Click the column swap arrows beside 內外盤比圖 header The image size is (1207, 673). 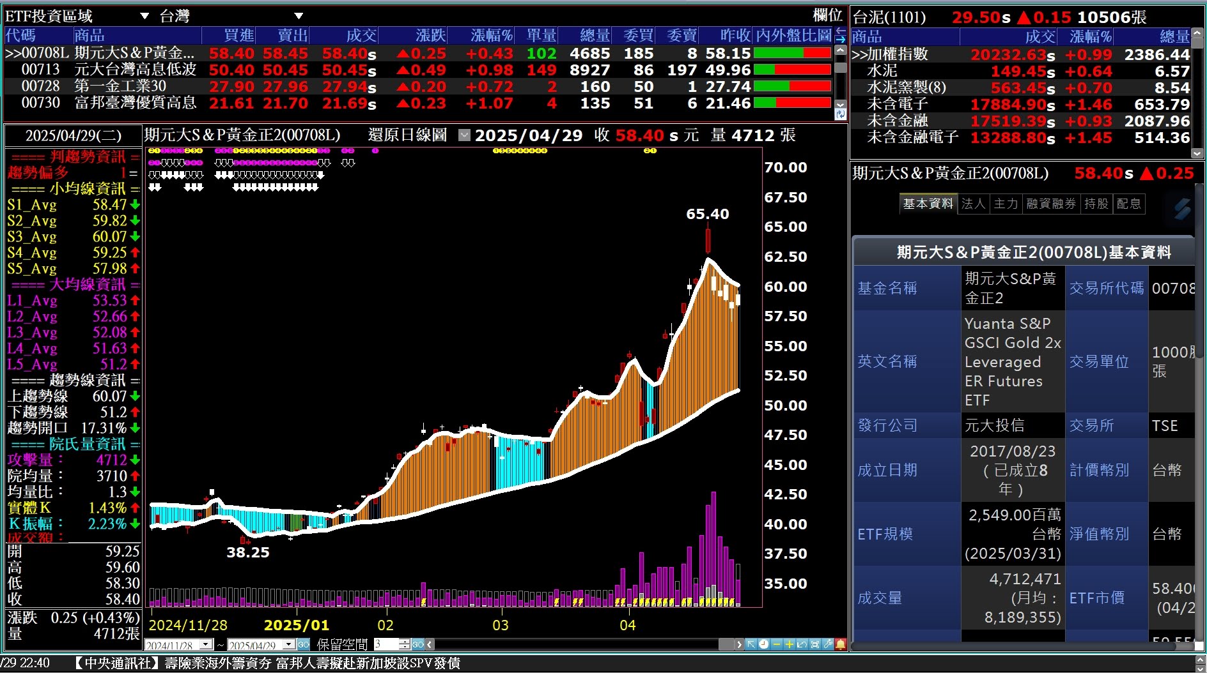point(840,35)
